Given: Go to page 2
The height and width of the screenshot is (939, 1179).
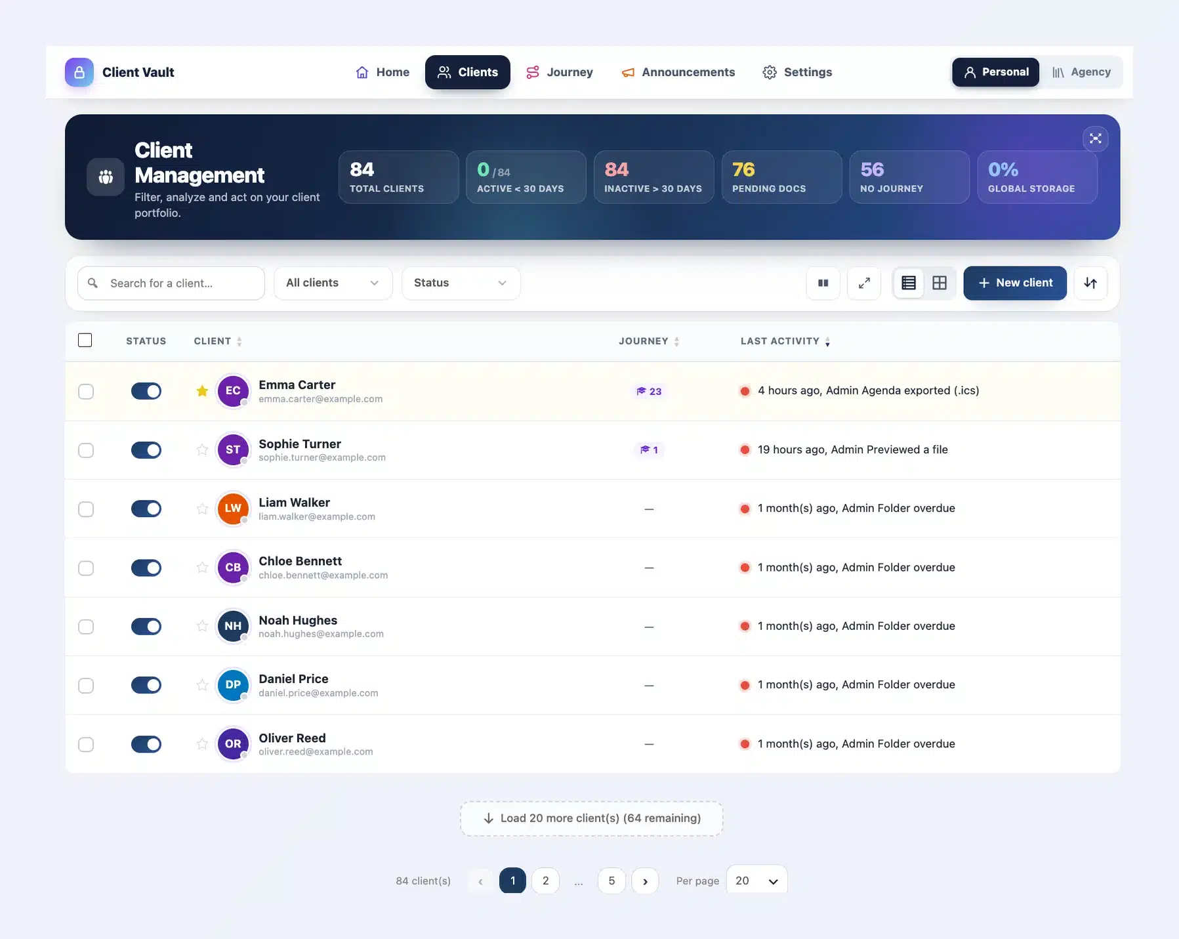Looking at the screenshot, I should point(546,881).
